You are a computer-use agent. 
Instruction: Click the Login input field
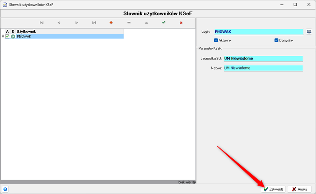click(258, 32)
